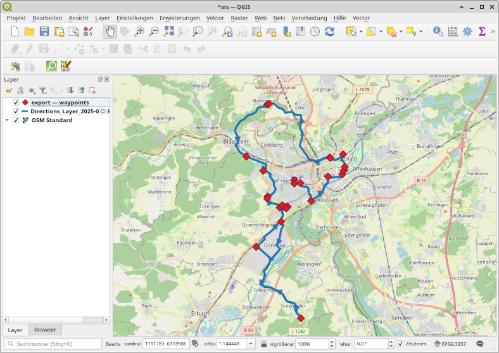The image size is (499, 353).
Task: Open the layer filter dropdown in Layer panel
Action: coord(43,90)
